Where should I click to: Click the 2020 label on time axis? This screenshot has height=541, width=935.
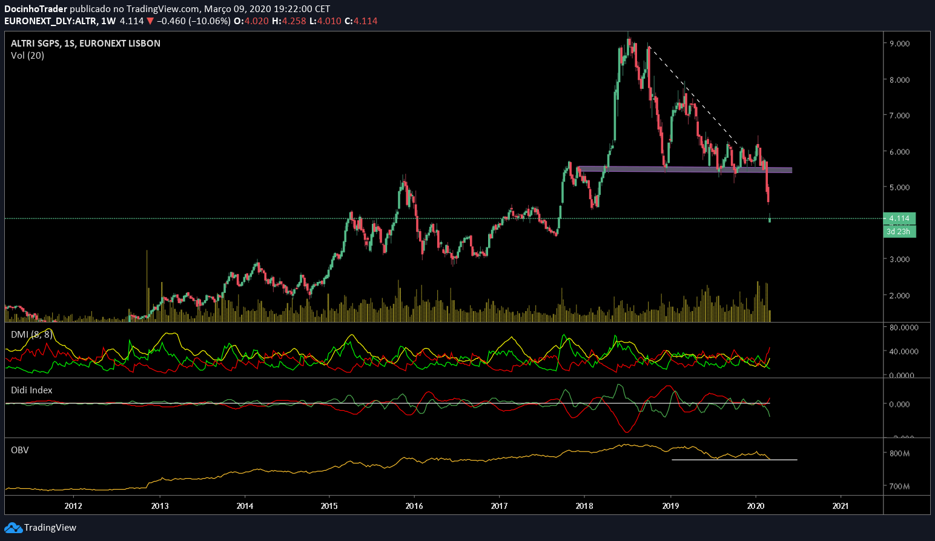[x=755, y=506]
